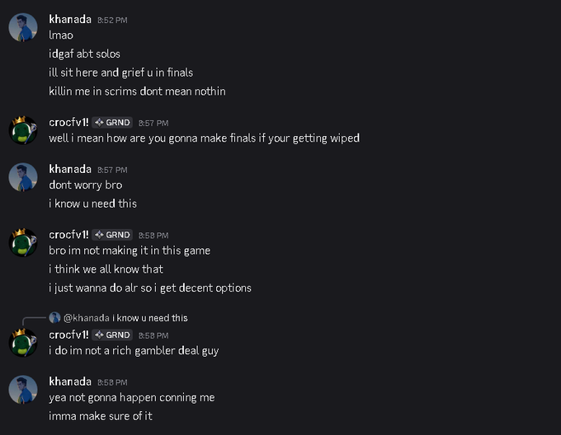The height and width of the screenshot is (435, 561).
Task: Click GRND tag on 'rich gambler' message header
Action: point(112,335)
